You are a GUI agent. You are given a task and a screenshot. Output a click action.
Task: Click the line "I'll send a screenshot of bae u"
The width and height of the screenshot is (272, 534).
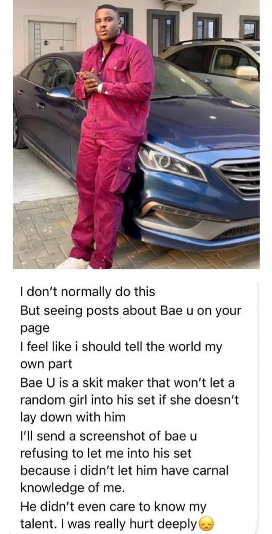click(108, 435)
